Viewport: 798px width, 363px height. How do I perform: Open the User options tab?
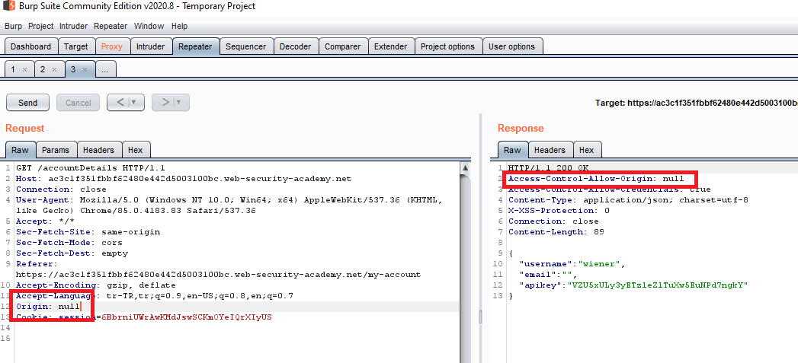point(512,46)
